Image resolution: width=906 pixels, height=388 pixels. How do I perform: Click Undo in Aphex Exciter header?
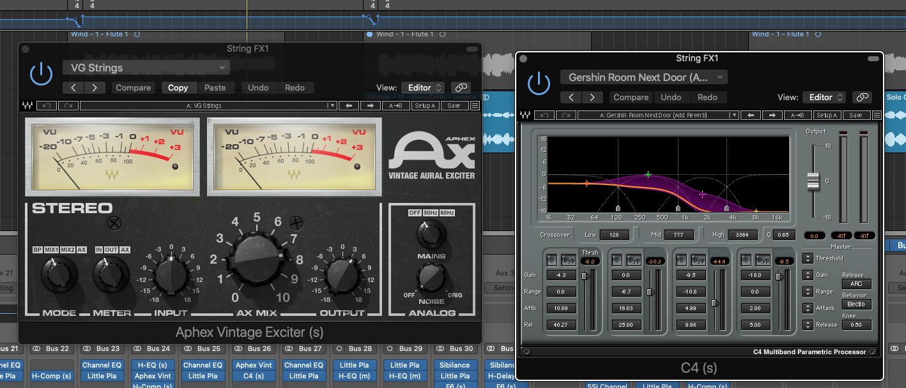(258, 87)
